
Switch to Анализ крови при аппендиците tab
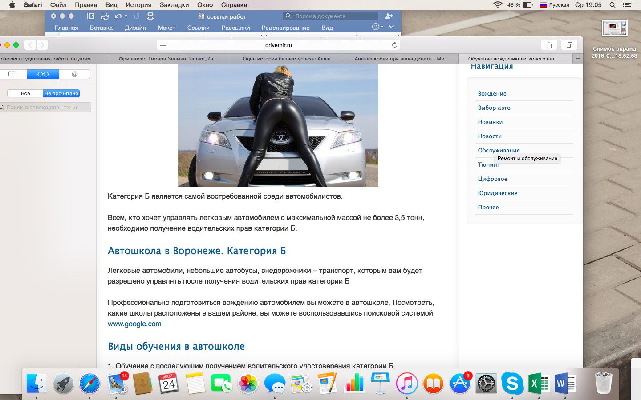[x=402, y=59]
